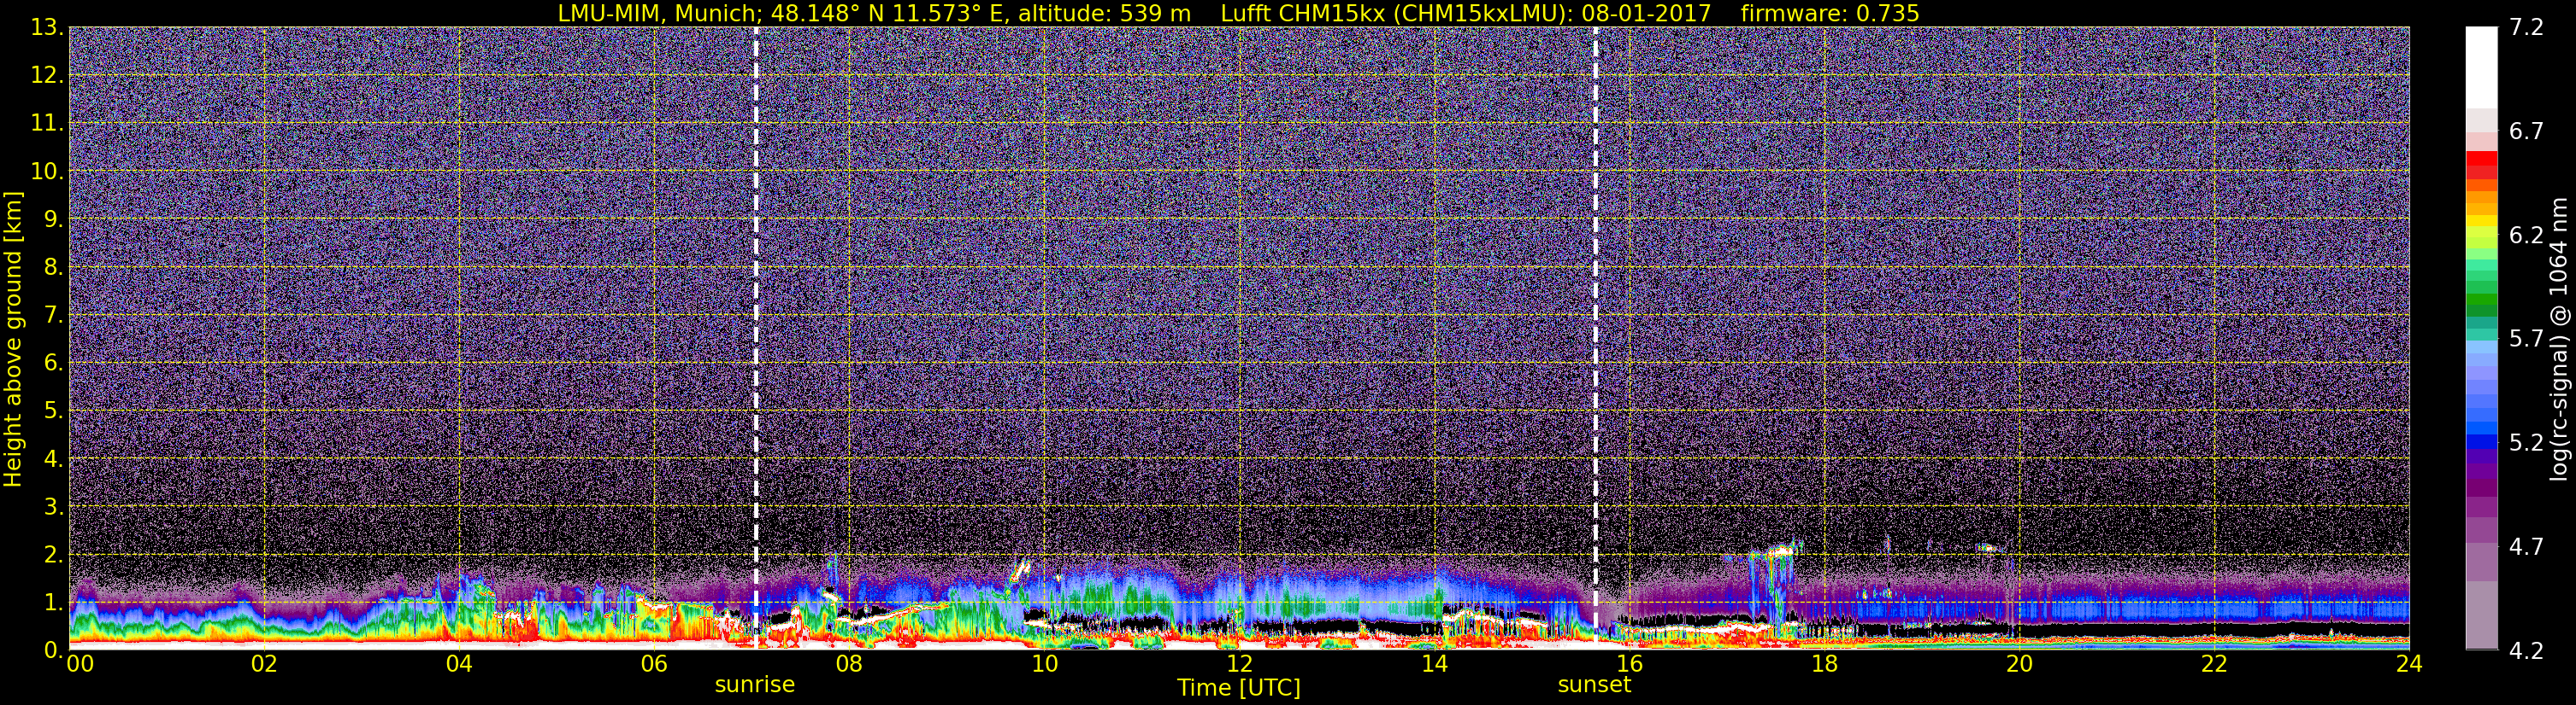The width and height of the screenshot is (2576, 705).
Task: Click the colorbar value 5.2
Action: pos(2526,443)
